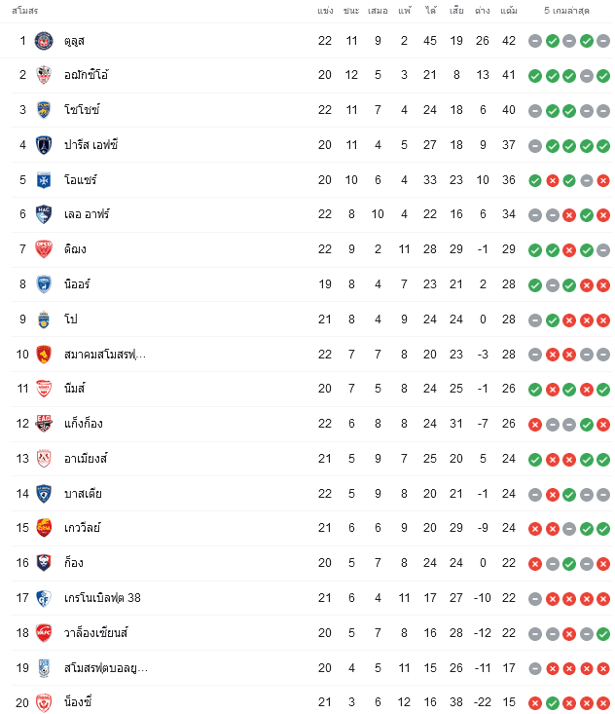Screen dimensions: 615x714
Task: Open the โอแซร์ team logo
Action: tap(44, 180)
